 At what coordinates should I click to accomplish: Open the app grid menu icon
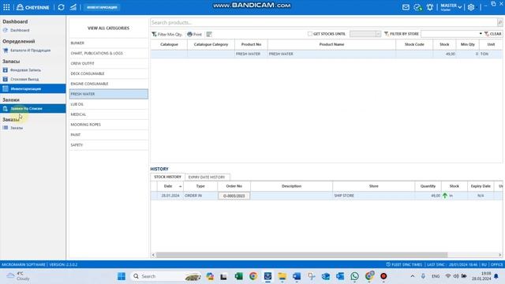tap(6, 7)
